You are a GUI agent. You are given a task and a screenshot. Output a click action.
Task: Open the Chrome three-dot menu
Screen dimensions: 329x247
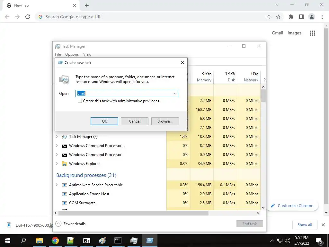coord(322,17)
